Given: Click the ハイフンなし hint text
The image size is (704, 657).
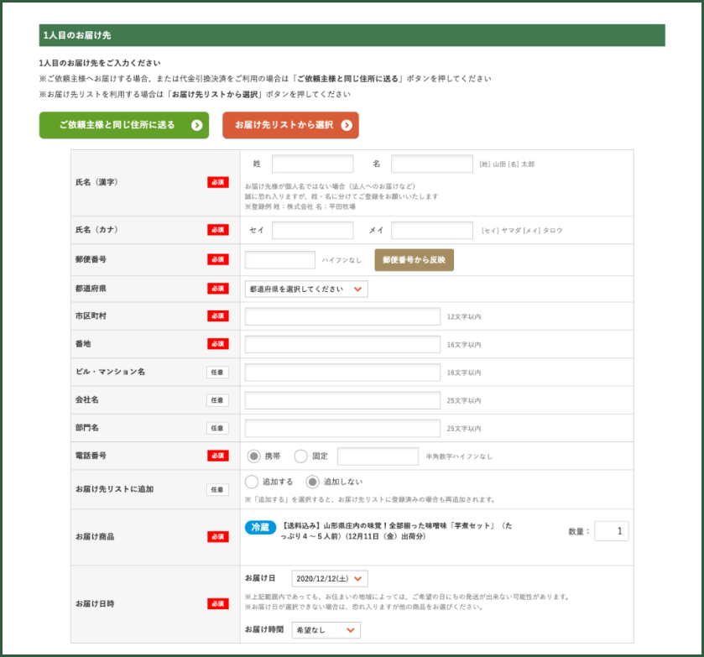Looking at the screenshot, I should click(x=342, y=260).
